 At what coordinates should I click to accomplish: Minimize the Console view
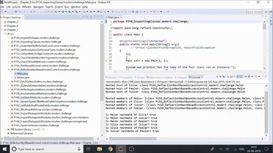(262, 76)
